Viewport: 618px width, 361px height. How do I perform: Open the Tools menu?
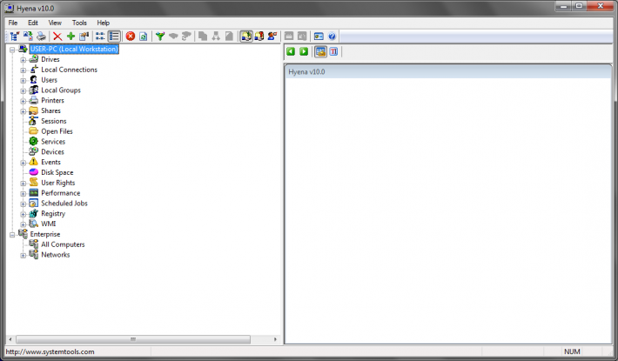79,23
